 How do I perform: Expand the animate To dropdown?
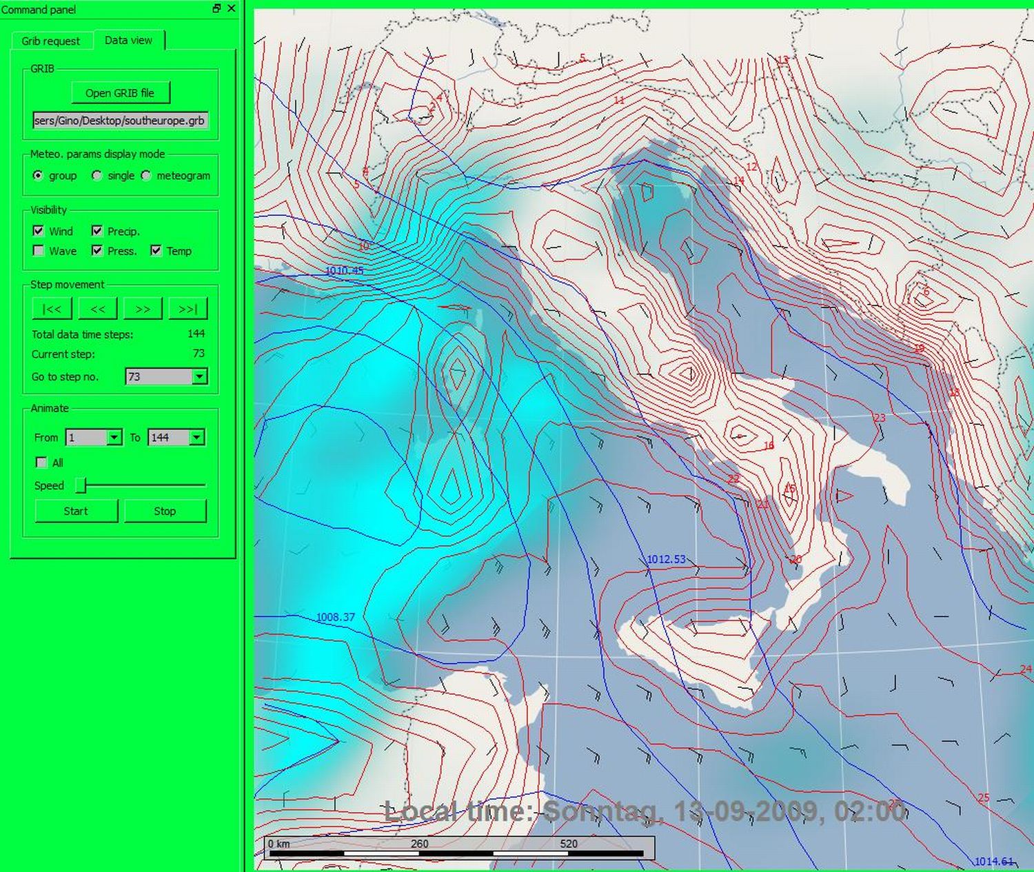point(197,438)
